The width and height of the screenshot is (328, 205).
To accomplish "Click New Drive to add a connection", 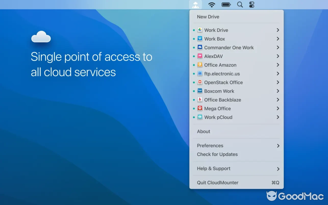I will pyautogui.click(x=208, y=17).
